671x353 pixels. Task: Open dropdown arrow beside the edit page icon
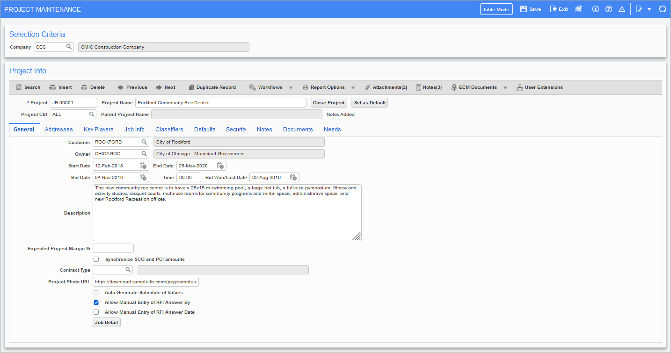(649, 9)
